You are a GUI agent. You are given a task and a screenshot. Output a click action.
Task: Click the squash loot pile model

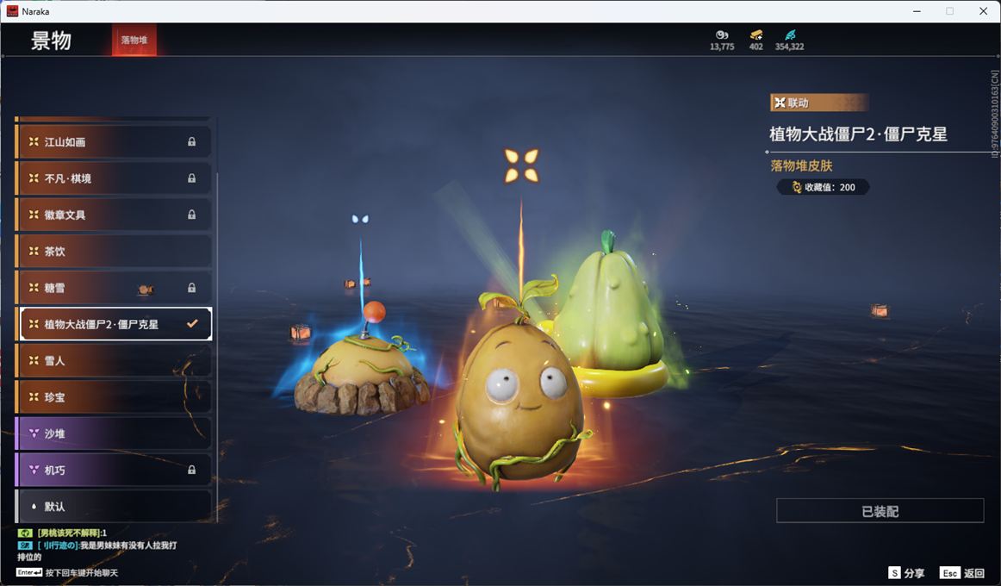(x=611, y=316)
